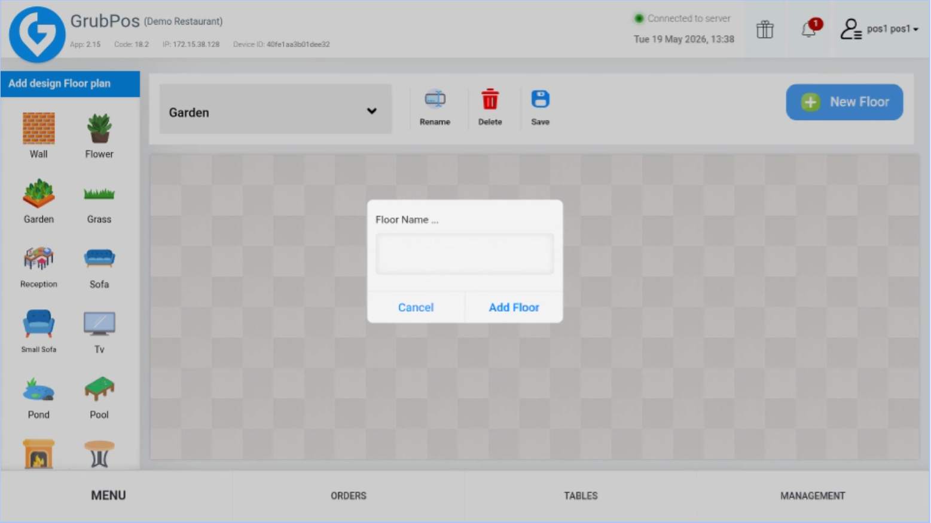Click the GrubPos logo
The width and height of the screenshot is (931, 523).
tap(37, 35)
